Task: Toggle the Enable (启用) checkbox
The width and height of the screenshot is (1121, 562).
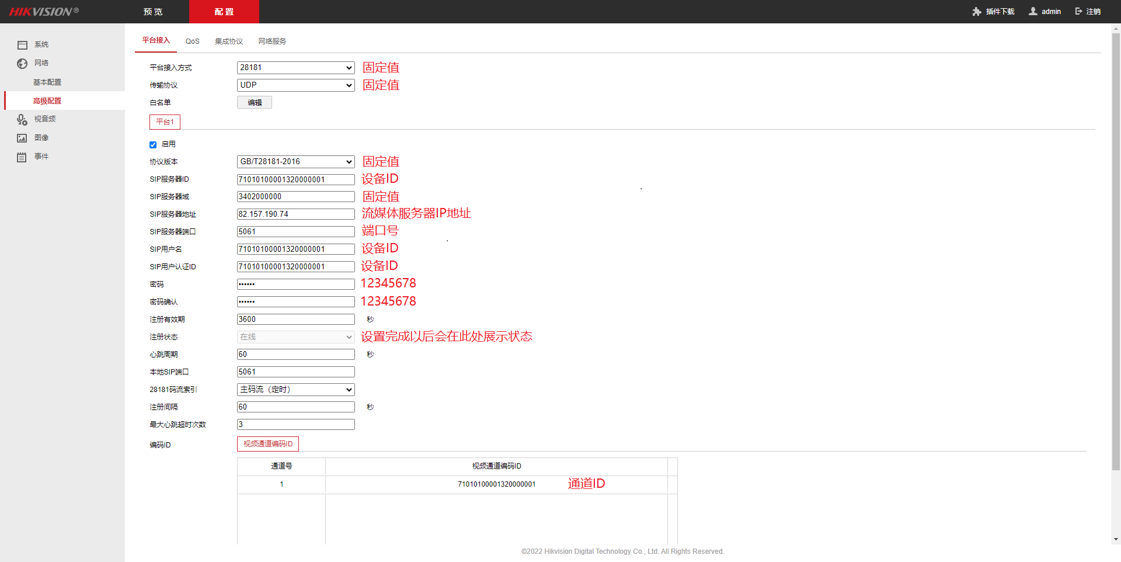Action: (x=153, y=145)
